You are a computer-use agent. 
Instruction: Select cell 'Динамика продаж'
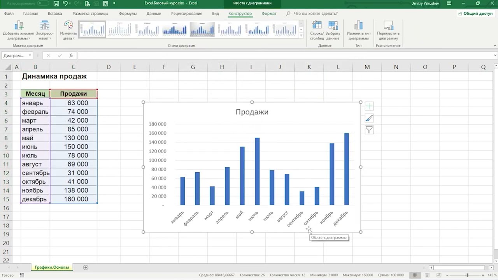(54, 76)
